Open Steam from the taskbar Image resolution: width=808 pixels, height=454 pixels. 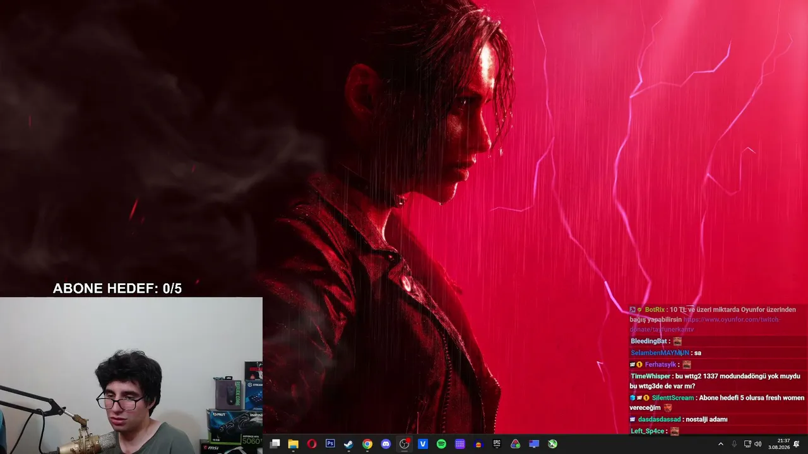(x=348, y=444)
